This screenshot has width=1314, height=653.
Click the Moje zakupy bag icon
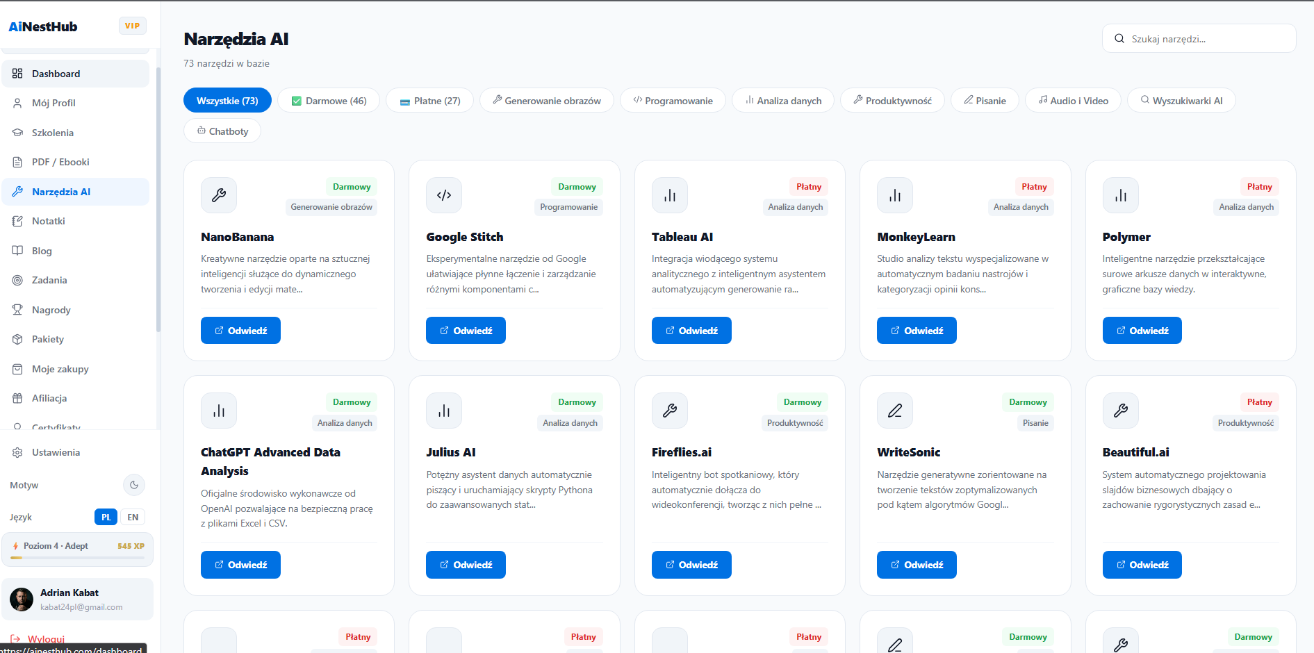[17, 369]
